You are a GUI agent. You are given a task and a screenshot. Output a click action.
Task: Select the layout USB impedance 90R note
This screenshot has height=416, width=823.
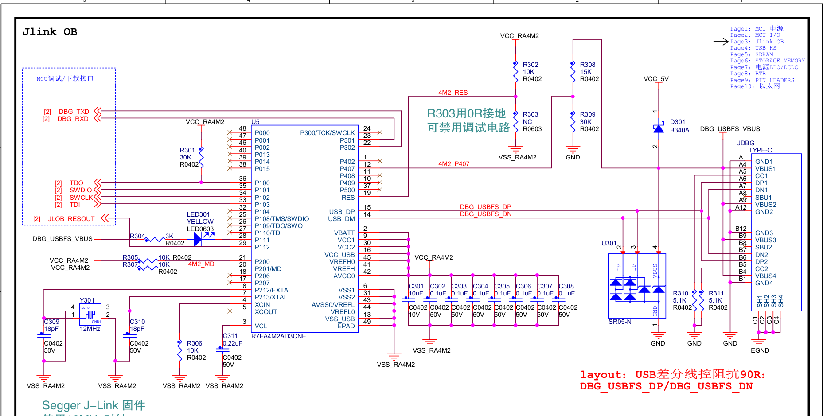pyautogui.click(x=672, y=380)
